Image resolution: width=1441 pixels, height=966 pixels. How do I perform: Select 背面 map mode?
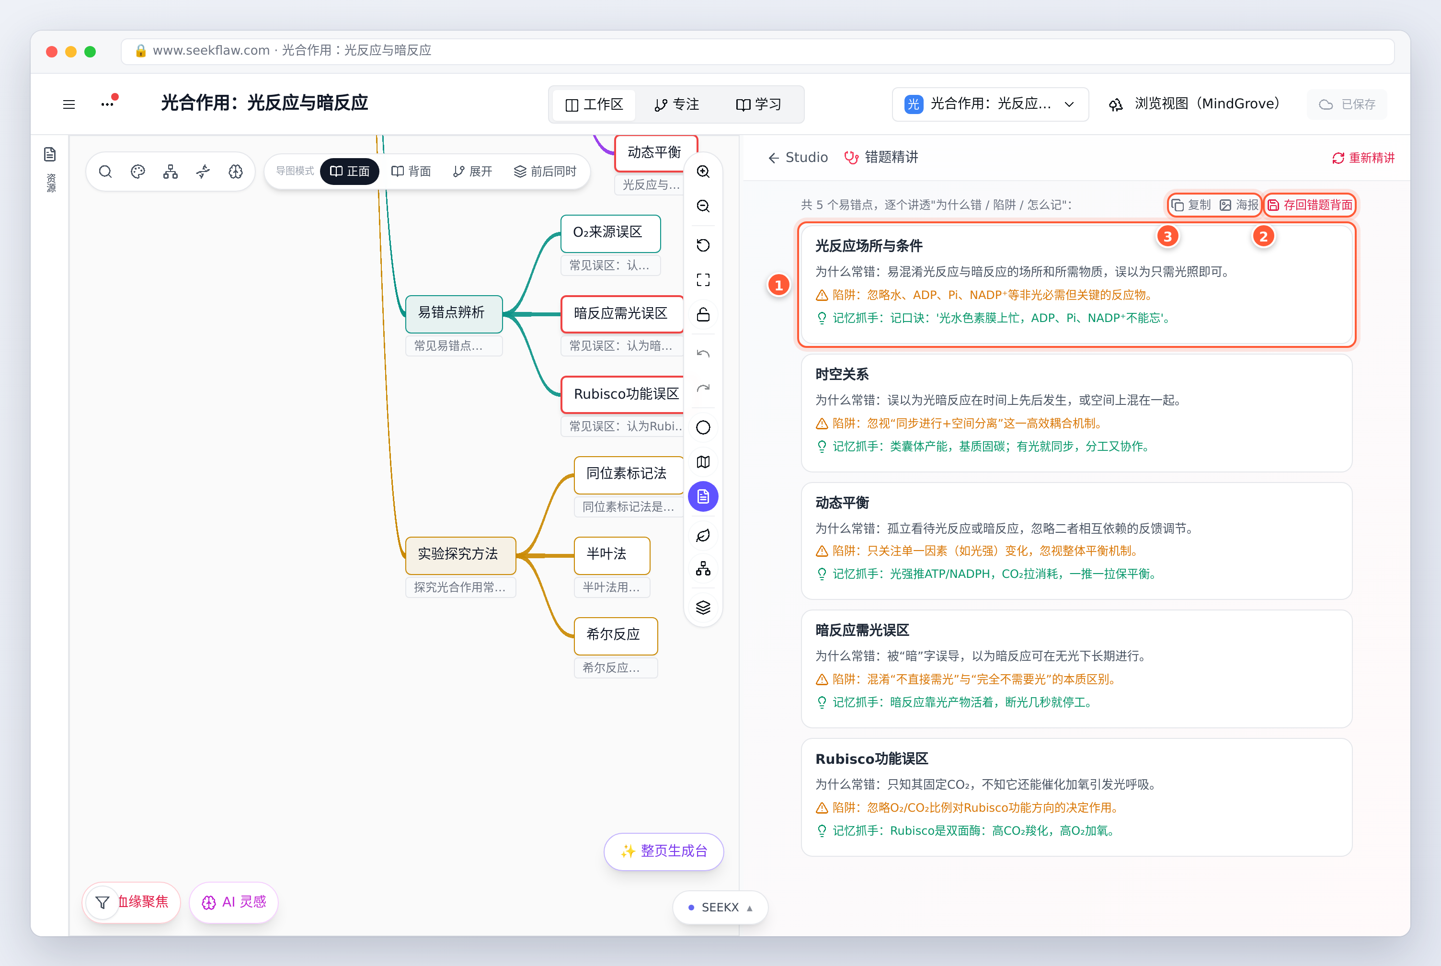[411, 171]
